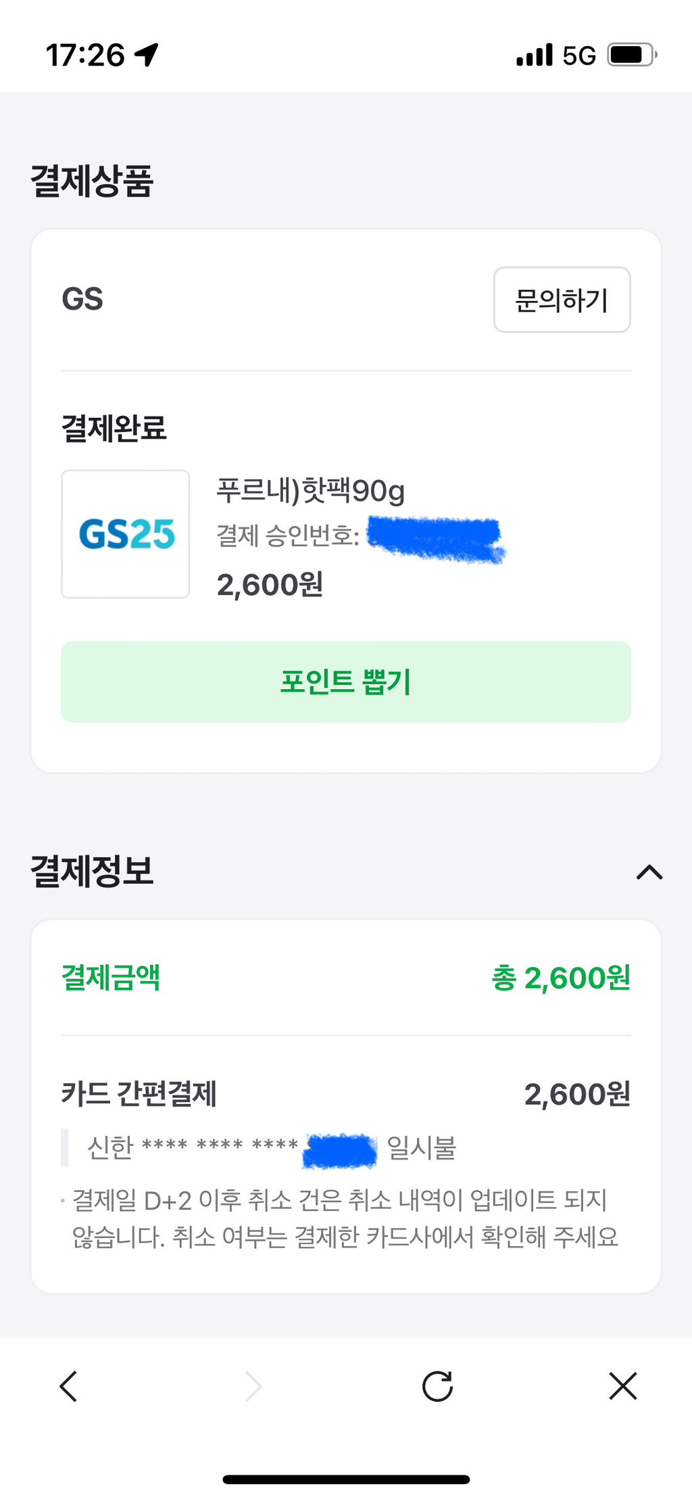Tap the home indicator bar
Image resolution: width=692 pixels, height=1499 pixels.
tap(346, 1480)
